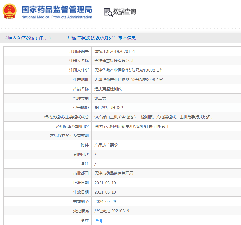The width and height of the screenshot is (241, 225).
Task: Select the 生效日期 value 2021-03-19
Action: [105, 192]
